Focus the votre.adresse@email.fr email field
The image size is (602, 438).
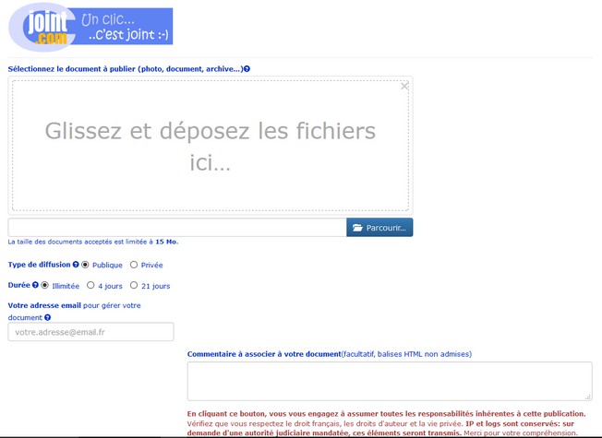coord(91,332)
